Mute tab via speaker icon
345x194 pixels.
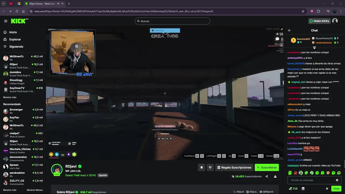pyautogui.click(x=58, y=4)
